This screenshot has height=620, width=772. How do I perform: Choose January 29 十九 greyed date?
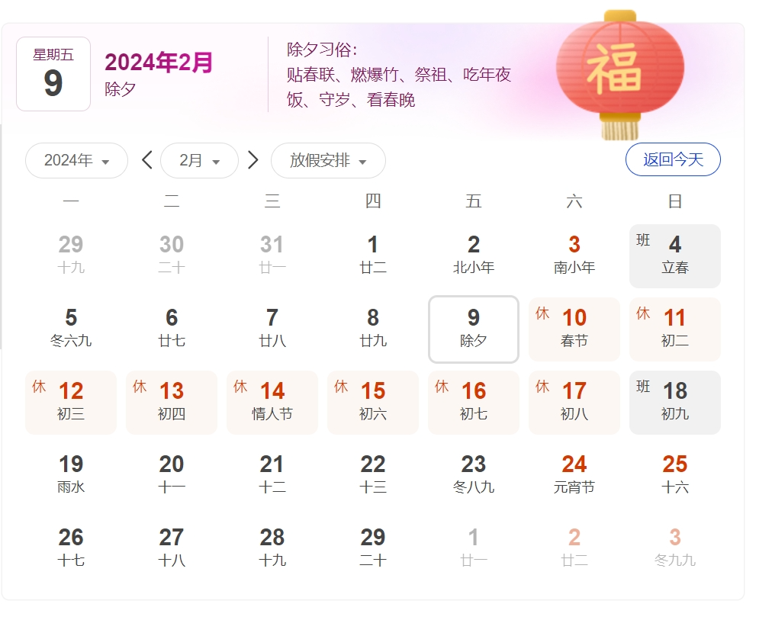71,256
